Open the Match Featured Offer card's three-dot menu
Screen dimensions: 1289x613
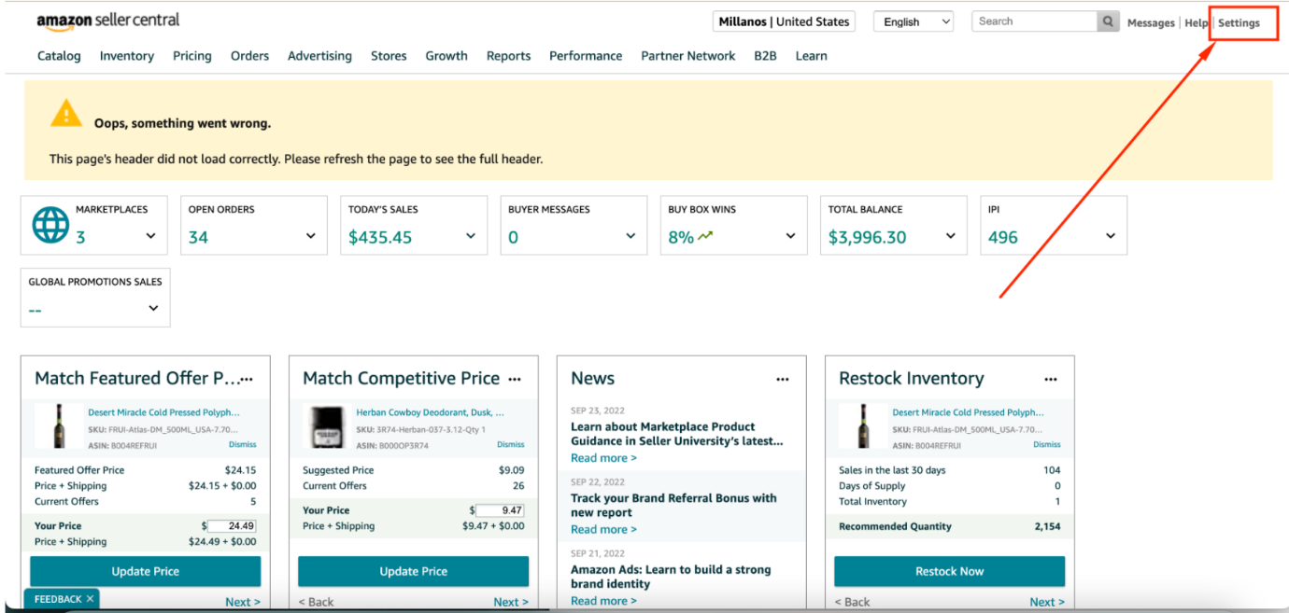[x=247, y=379]
